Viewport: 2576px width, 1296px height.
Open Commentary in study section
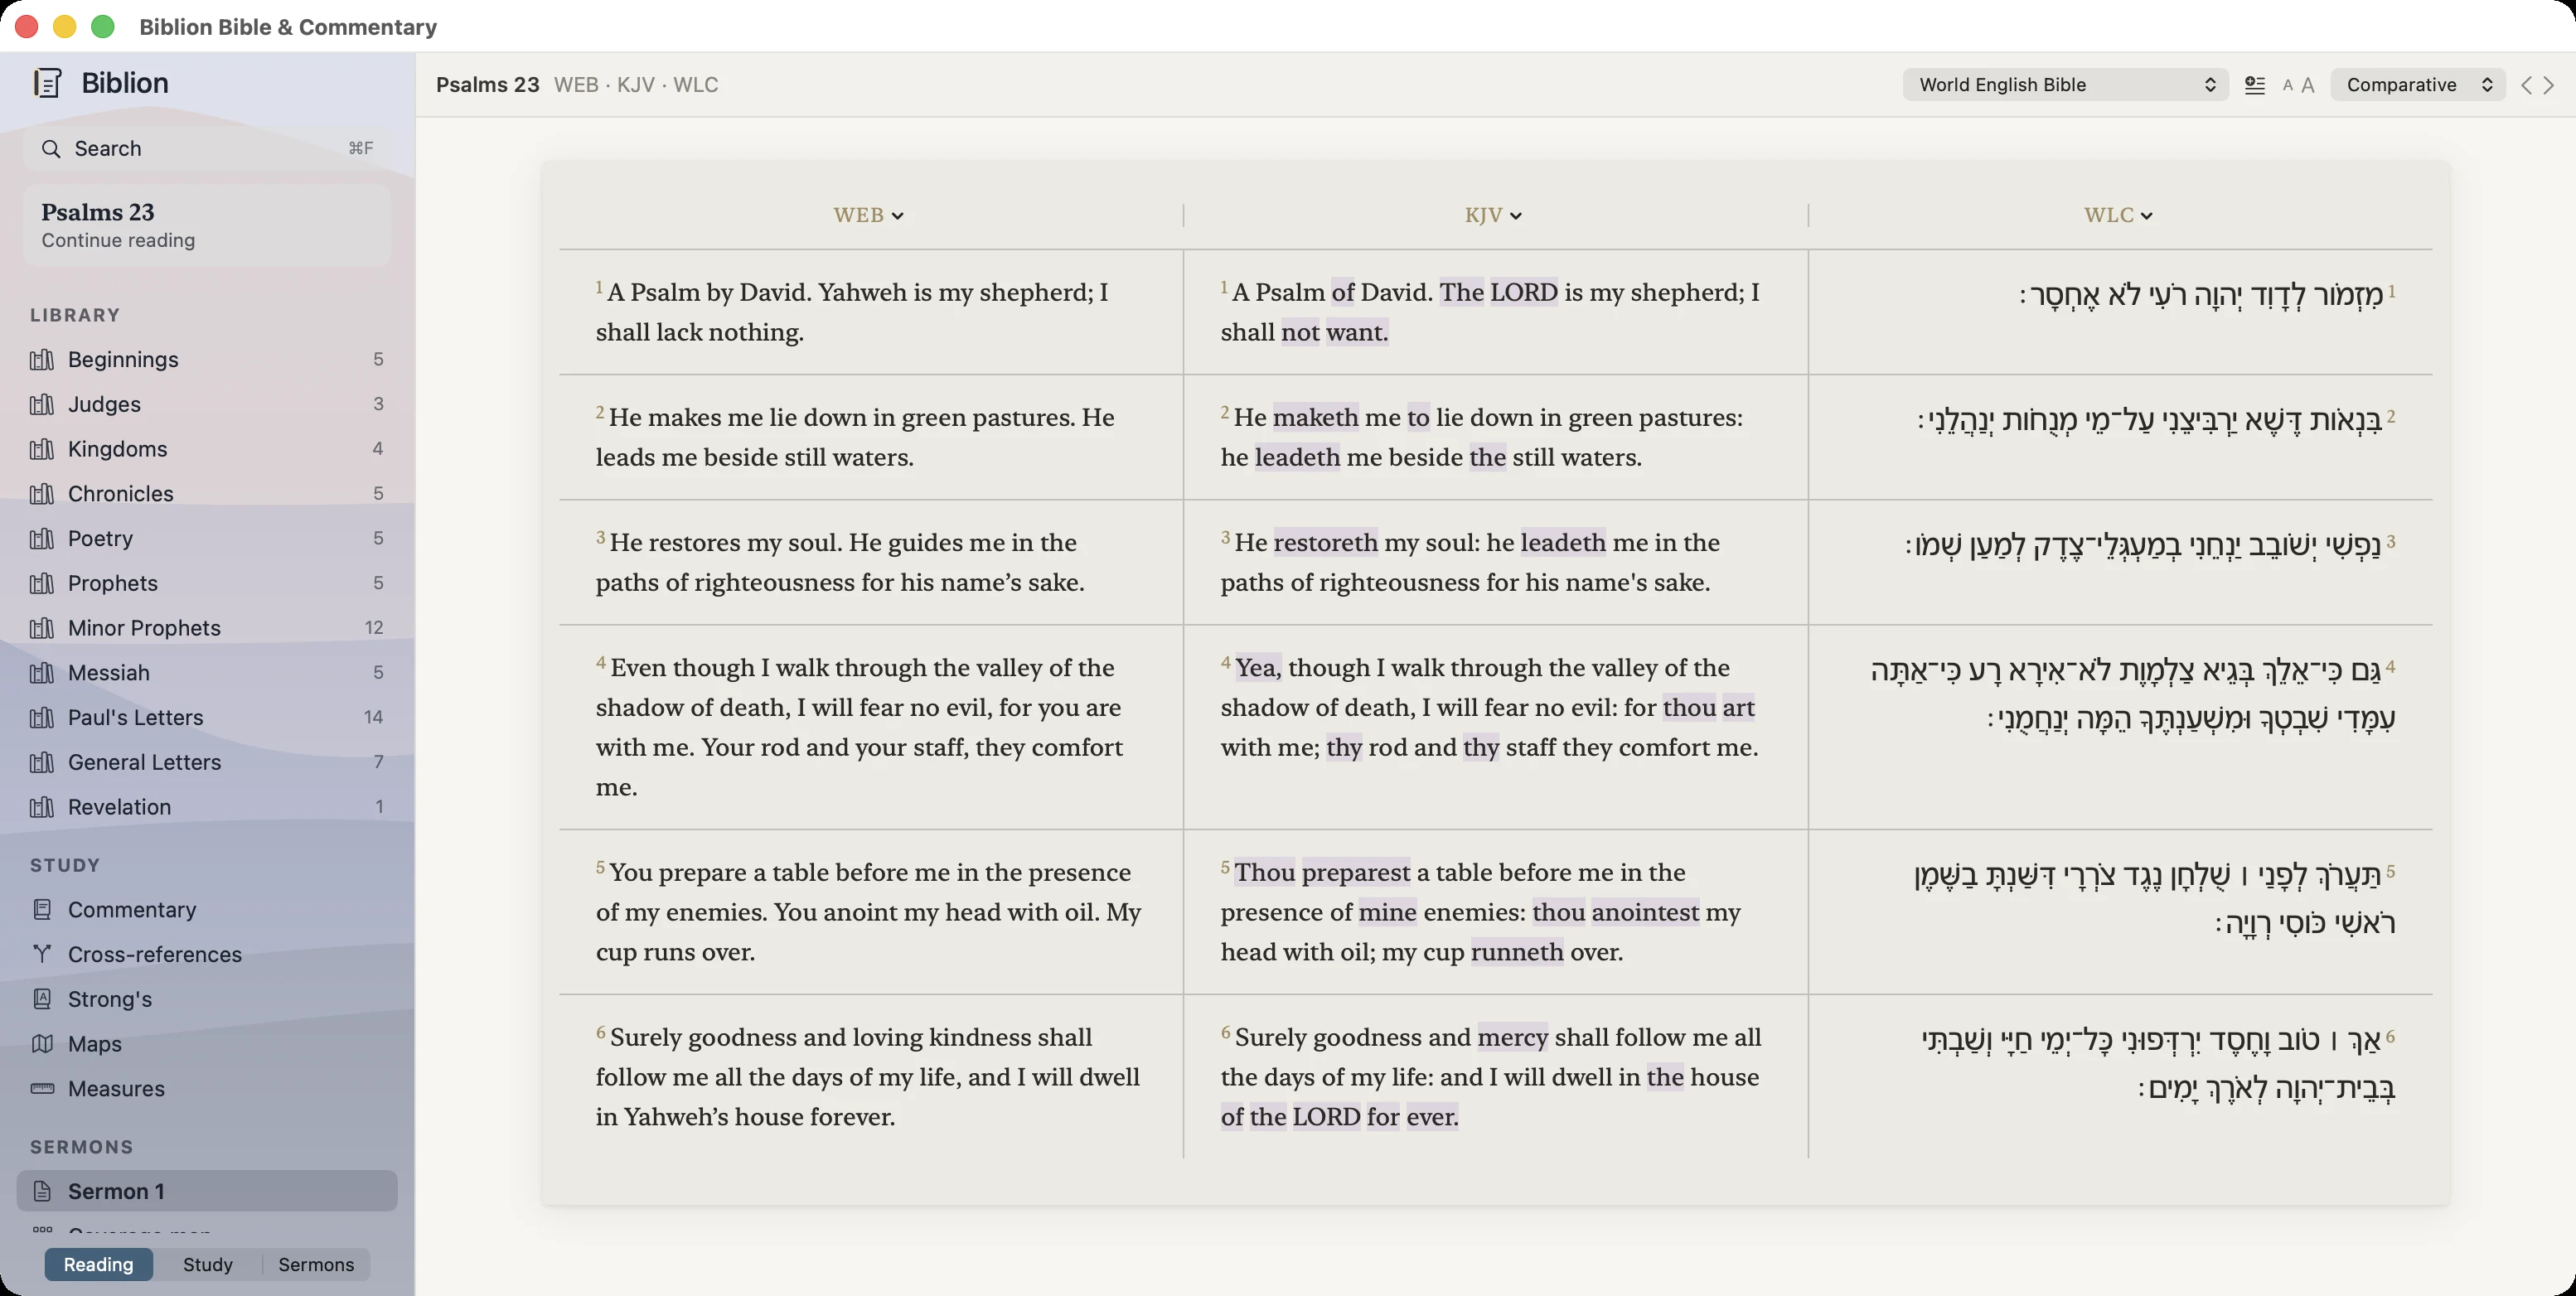(207, 910)
